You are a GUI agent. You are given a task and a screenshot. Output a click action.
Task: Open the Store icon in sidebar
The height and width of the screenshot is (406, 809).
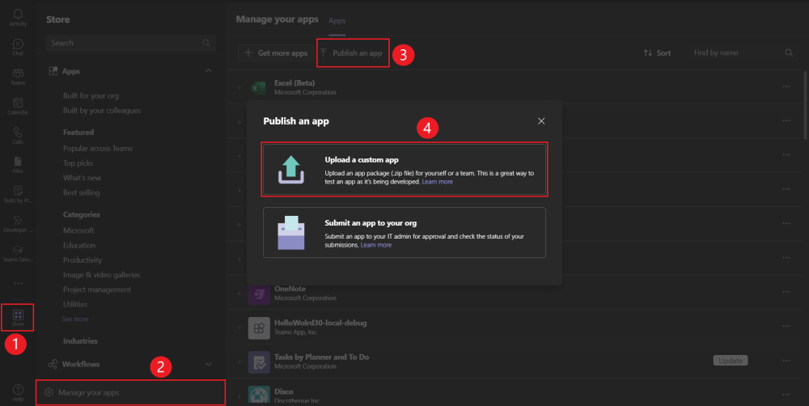[18, 318]
